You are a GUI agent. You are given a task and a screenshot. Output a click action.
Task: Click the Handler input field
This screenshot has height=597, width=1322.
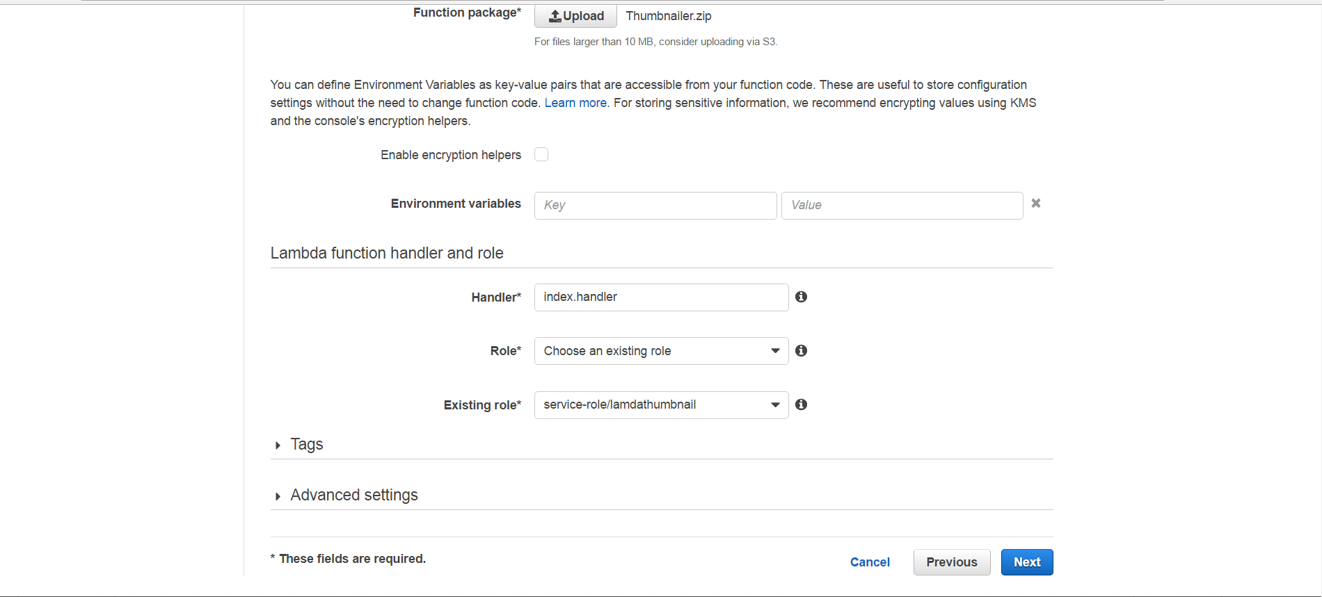tap(661, 297)
